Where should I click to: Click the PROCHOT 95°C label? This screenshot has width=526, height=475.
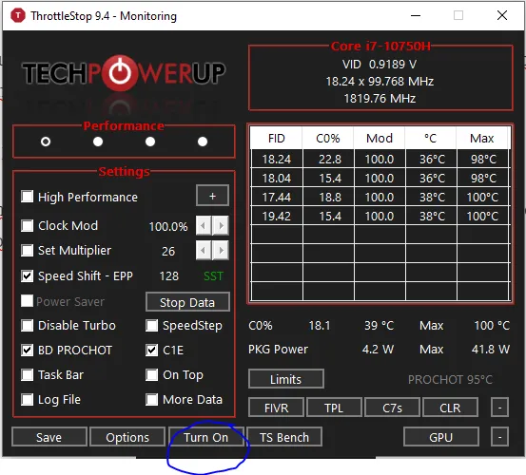pyautogui.click(x=450, y=380)
